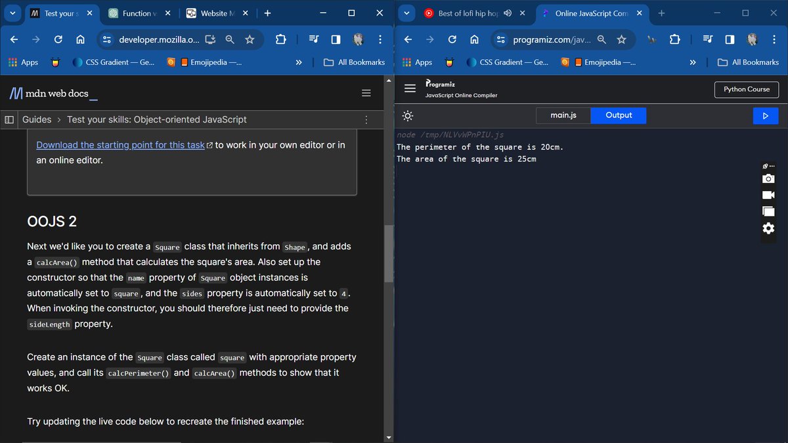The width and height of the screenshot is (788, 443).
Task: Click the developer.mozilla.org address bar
Action: pyautogui.click(x=159, y=39)
